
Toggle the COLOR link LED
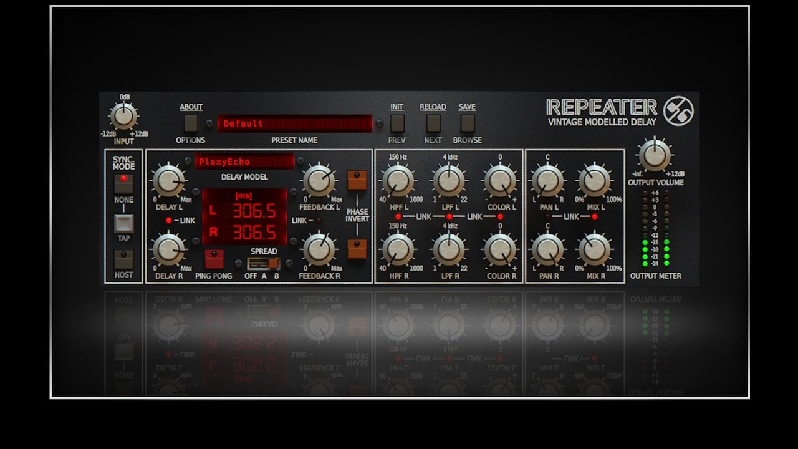pyautogui.click(x=499, y=216)
